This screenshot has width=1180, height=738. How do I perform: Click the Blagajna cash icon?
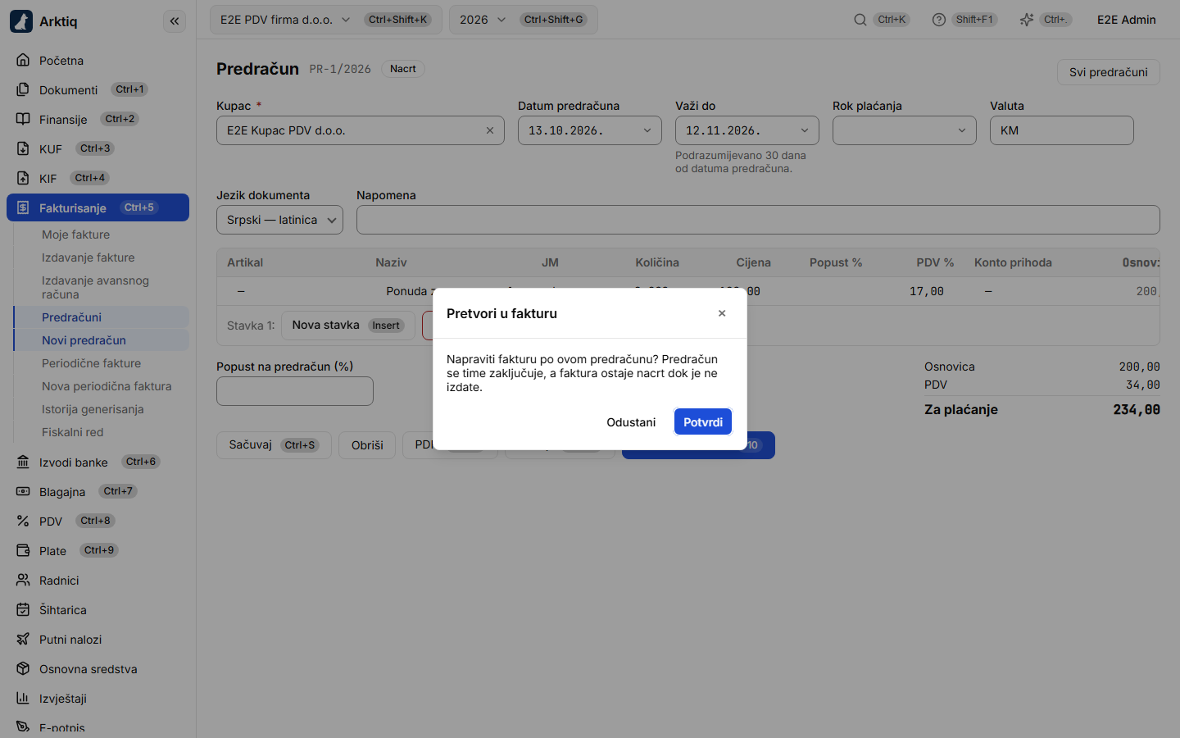click(23, 491)
